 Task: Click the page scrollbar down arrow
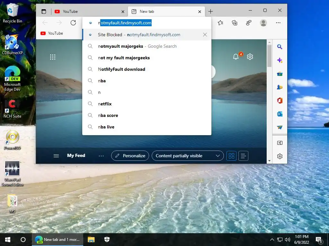point(270,161)
